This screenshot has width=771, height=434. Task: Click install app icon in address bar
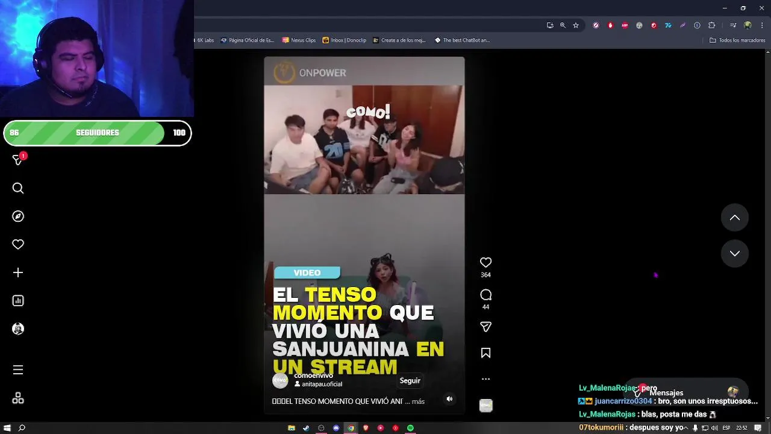click(x=550, y=25)
